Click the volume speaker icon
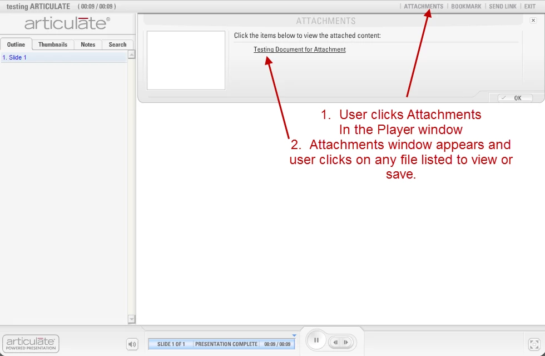 coord(132,344)
